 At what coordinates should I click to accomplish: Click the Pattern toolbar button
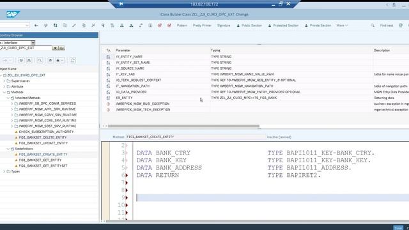pos(181,26)
